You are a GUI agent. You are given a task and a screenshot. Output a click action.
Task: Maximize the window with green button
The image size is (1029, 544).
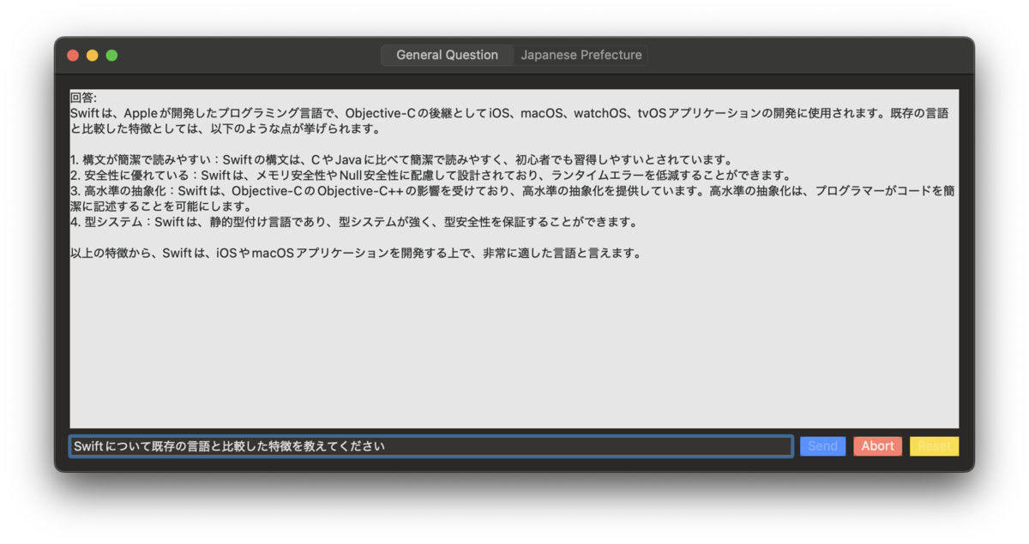tap(111, 56)
